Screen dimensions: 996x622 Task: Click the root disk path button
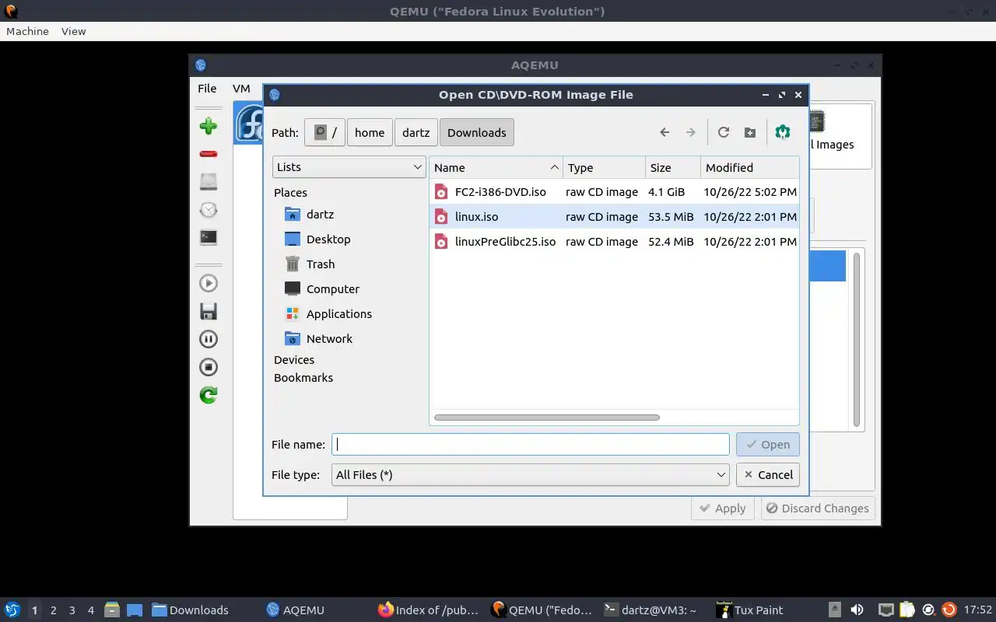pos(324,132)
